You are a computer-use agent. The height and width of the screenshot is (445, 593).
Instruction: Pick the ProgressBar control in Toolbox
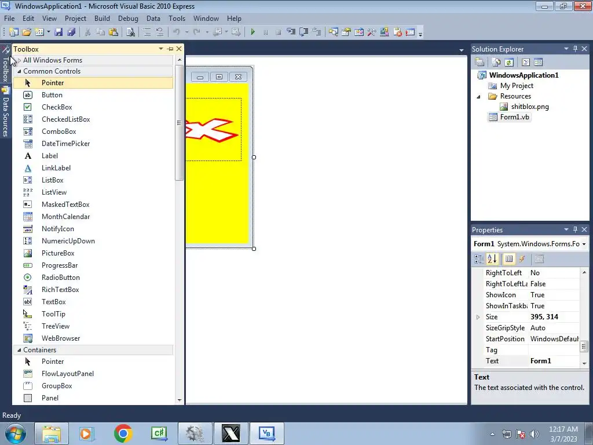pyautogui.click(x=60, y=265)
